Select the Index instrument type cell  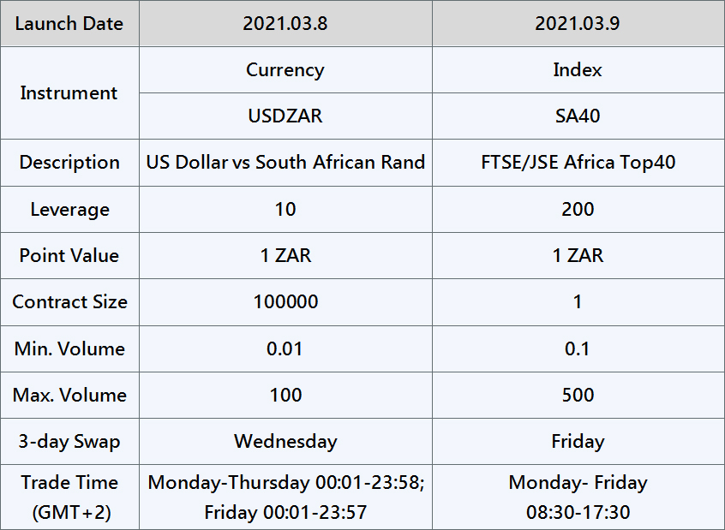[x=578, y=69]
